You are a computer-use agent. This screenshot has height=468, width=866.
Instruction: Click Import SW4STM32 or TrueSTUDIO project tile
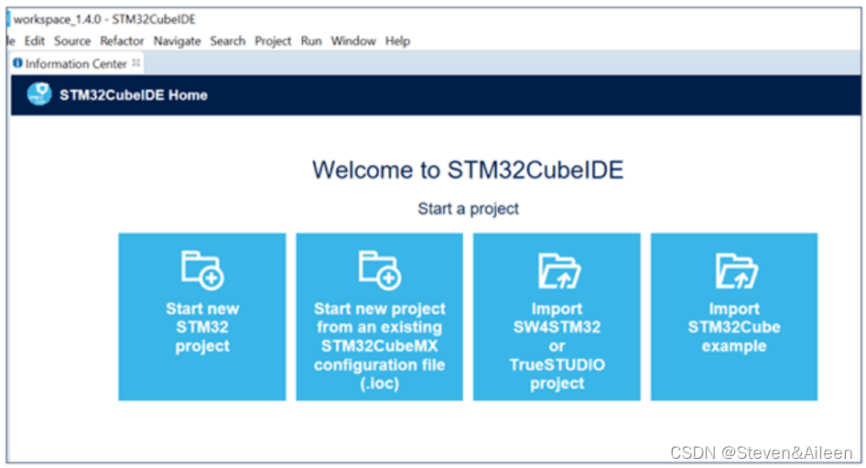coord(557,317)
